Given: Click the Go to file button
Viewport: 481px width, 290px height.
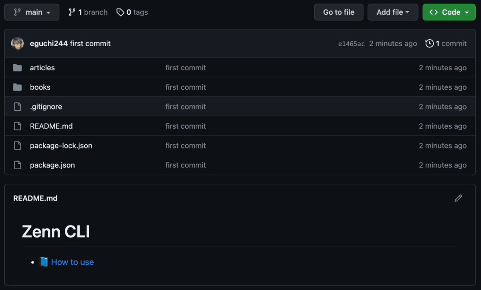Looking at the screenshot, I should click(339, 12).
